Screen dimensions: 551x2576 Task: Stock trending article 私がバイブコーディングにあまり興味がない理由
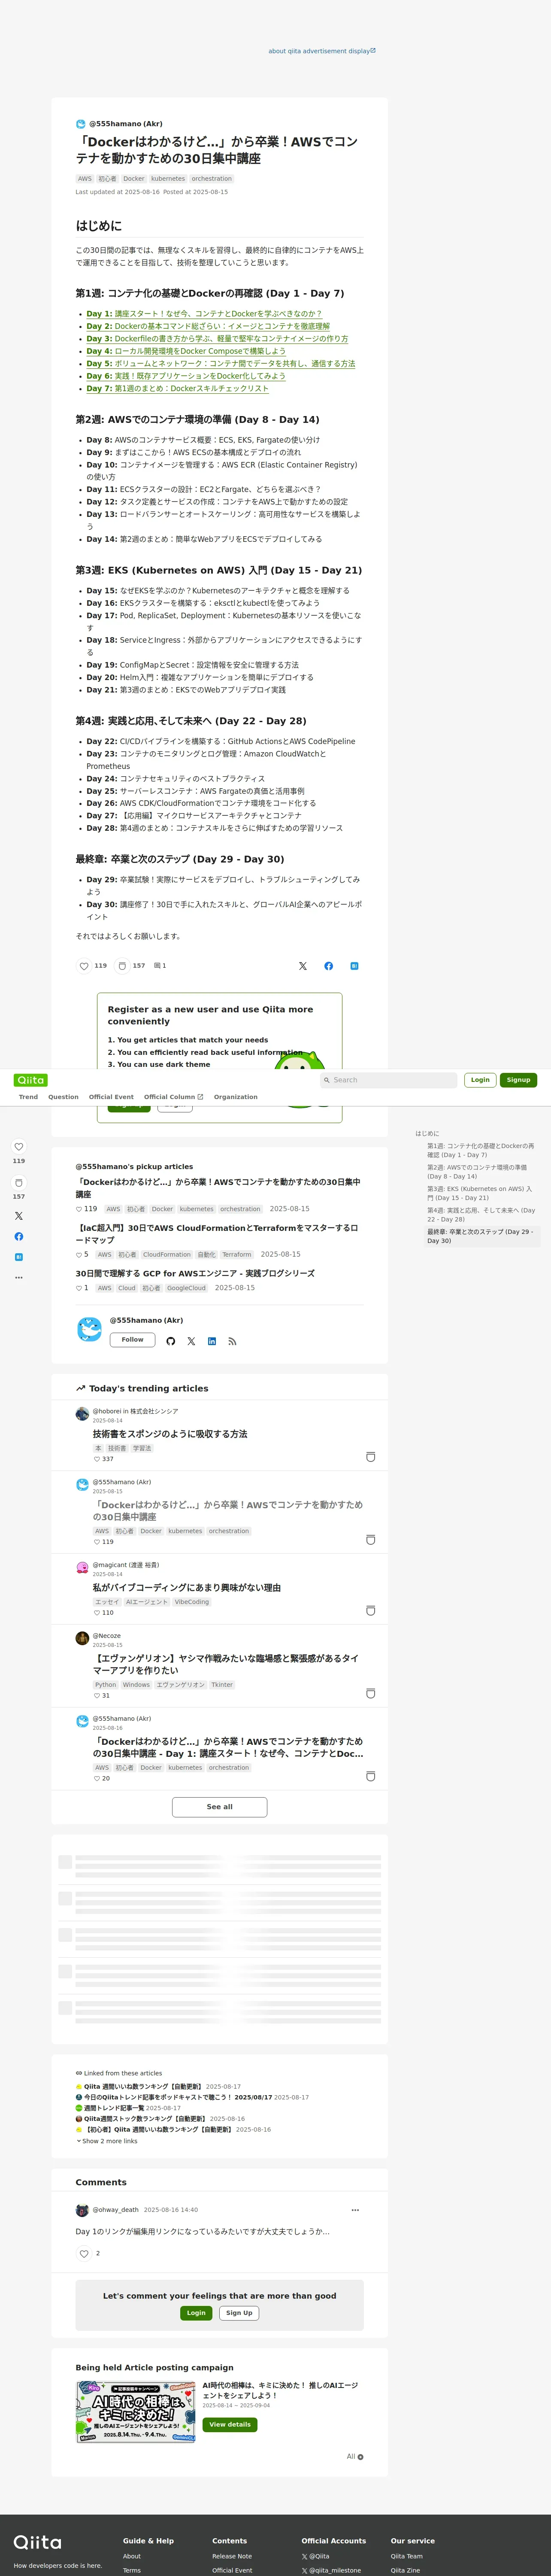[x=370, y=1611]
